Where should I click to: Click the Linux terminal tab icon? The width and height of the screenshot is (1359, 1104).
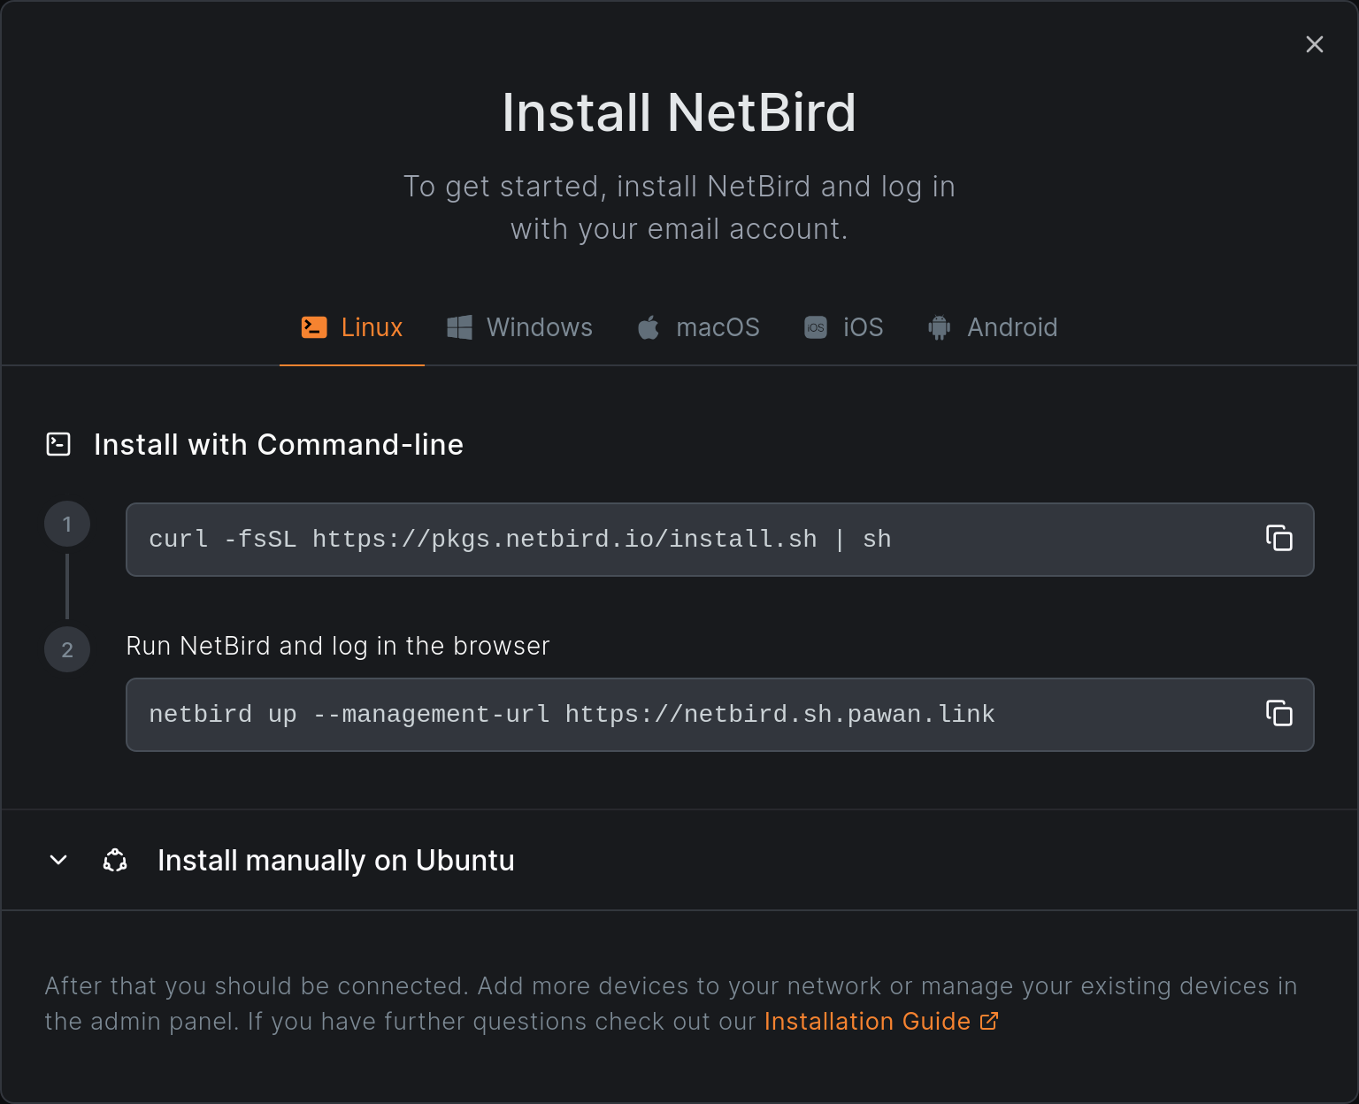[314, 327]
